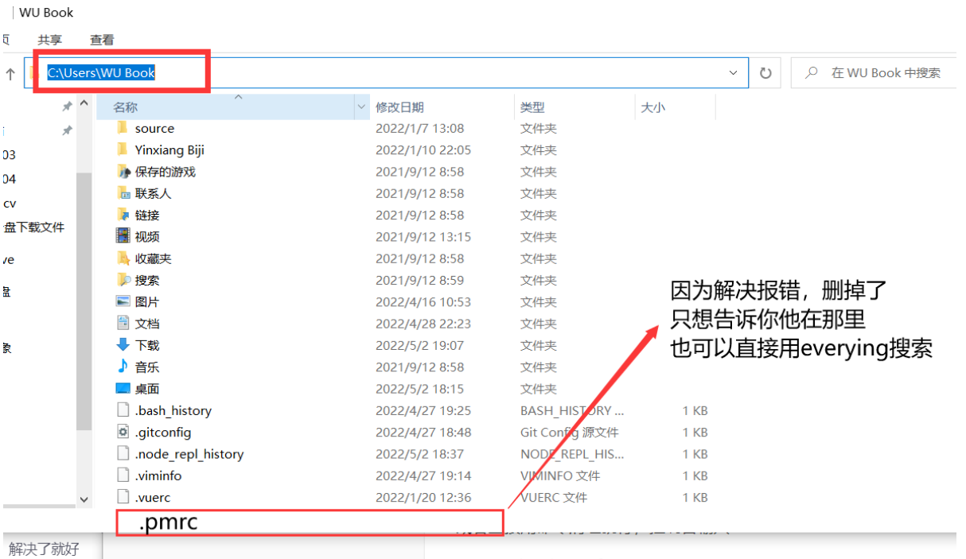Click the refresh button beside the address bar
Image resolution: width=966 pixels, height=559 pixels.
click(765, 72)
